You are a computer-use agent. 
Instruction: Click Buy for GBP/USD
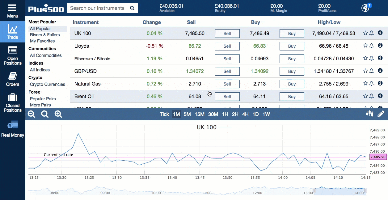(292, 71)
